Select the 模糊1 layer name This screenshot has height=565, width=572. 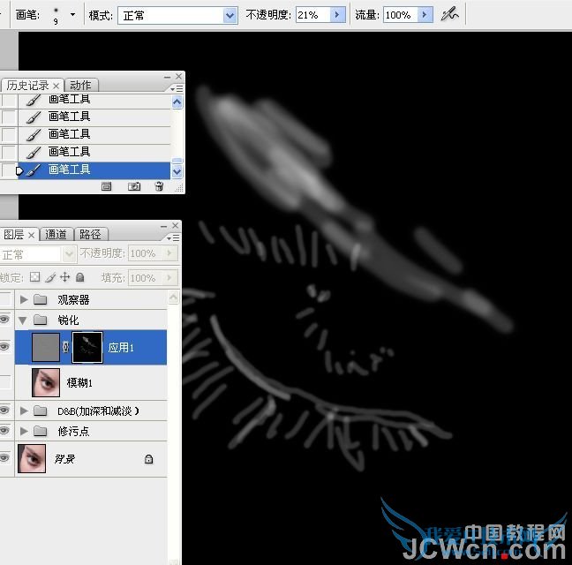tap(79, 382)
